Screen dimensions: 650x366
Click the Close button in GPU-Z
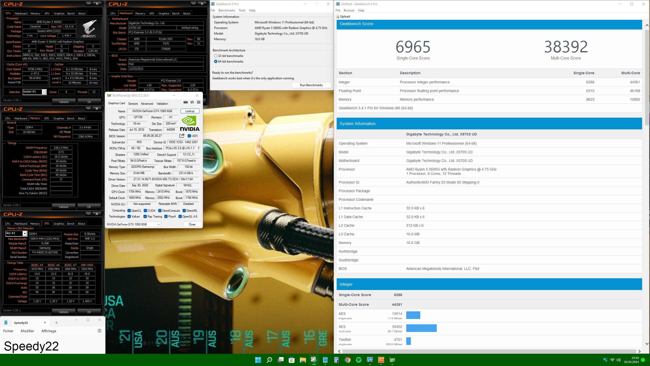pos(192,224)
